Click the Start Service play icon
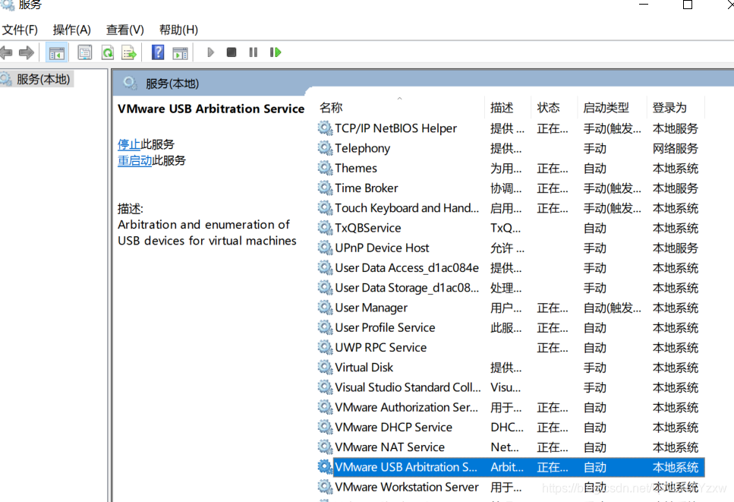Screen dimensions: 734x502 pos(211,52)
